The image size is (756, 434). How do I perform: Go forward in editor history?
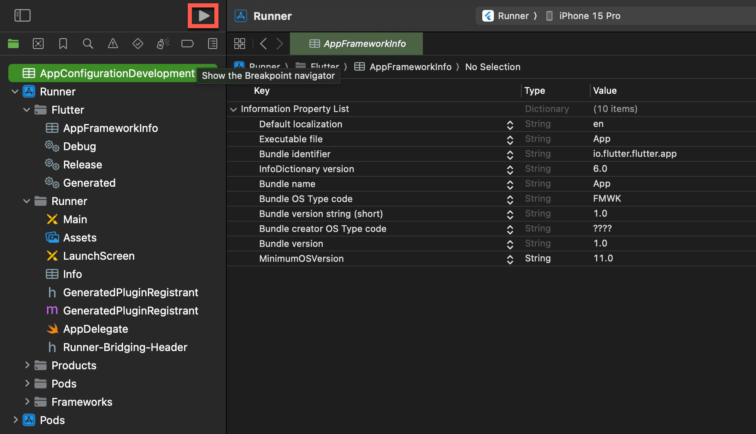click(280, 44)
